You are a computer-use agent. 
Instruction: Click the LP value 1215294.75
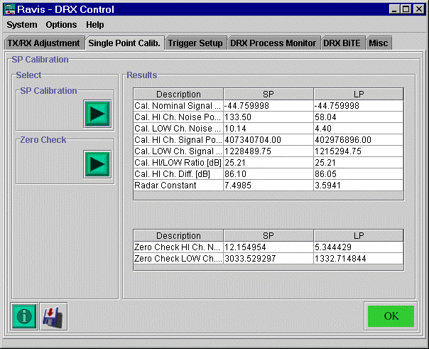pyautogui.click(x=359, y=151)
